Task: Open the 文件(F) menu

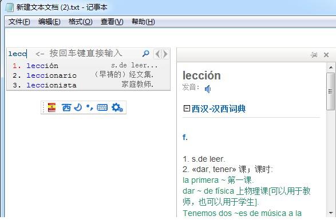Action: 19,22
